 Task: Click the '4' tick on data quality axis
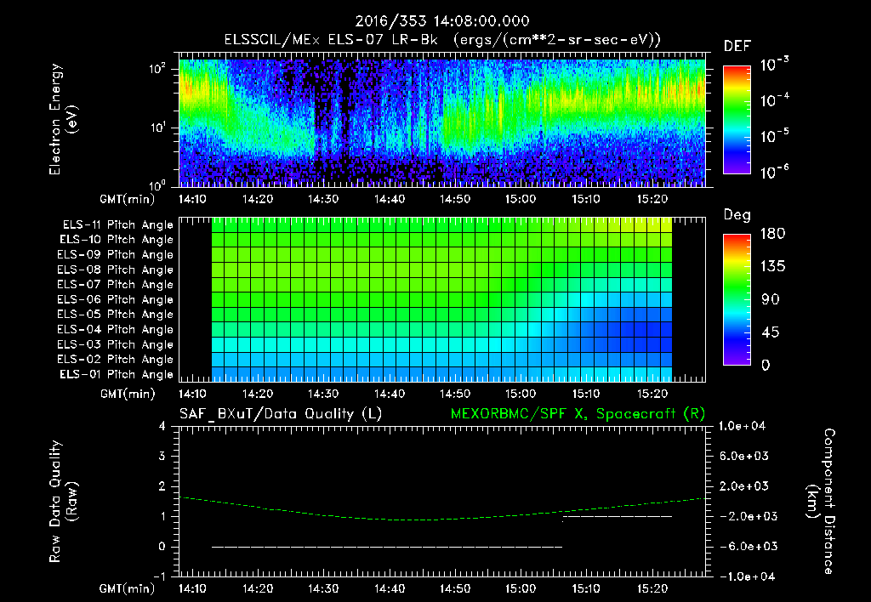pyautogui.click(x=162, y=427)
